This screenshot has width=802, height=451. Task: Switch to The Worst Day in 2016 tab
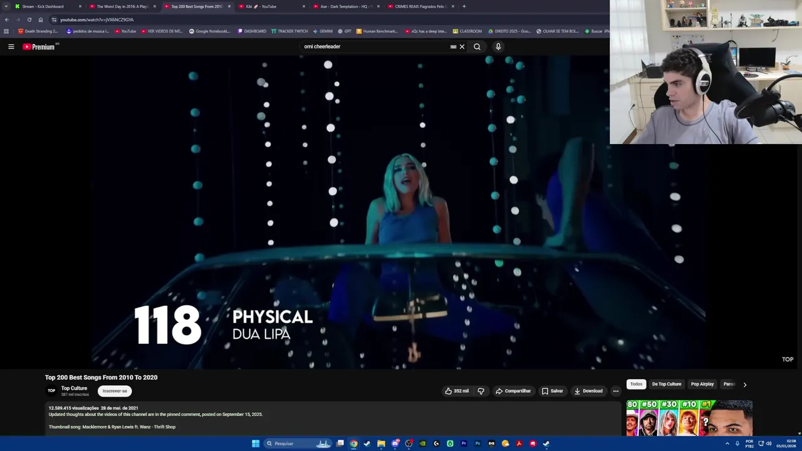point(122,6)
